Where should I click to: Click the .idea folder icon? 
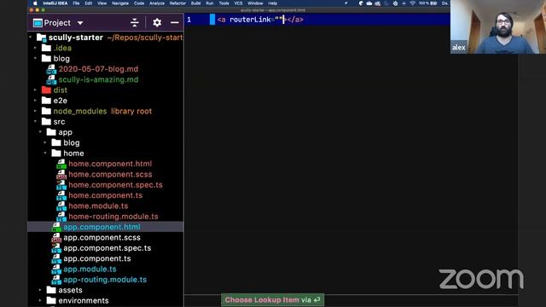[x=46, y=48]
